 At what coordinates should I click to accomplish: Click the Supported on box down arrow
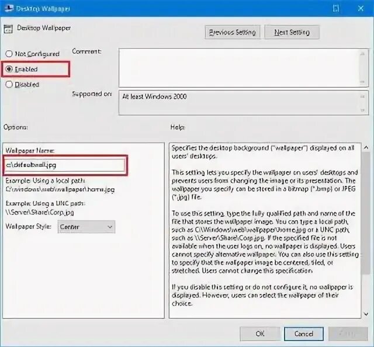(x=362, y=110)
